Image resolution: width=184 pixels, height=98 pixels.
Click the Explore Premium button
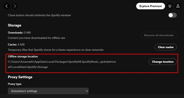pos(151,6)
